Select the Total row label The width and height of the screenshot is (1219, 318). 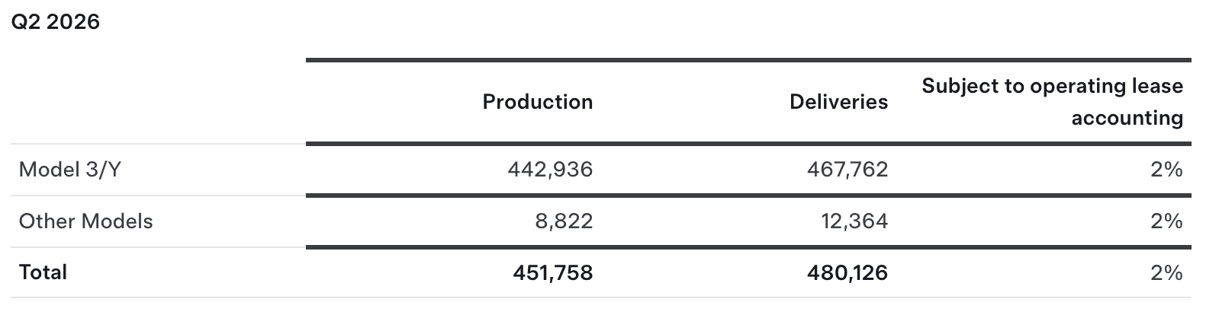(43, 272)
